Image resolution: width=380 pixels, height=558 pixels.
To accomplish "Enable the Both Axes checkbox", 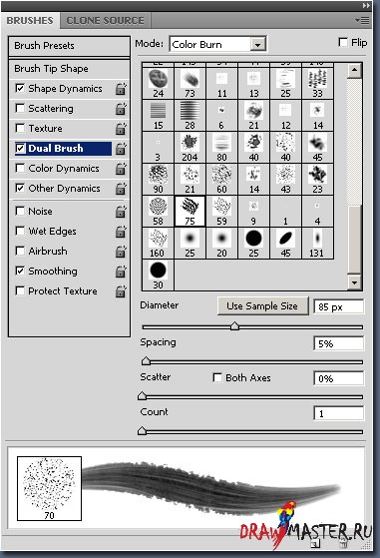I will [217, 377].
